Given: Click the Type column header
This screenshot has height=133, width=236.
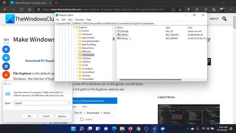Looking at the screenshot, I should coord(168,27).
